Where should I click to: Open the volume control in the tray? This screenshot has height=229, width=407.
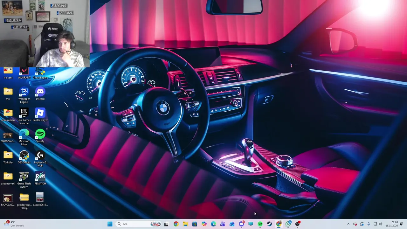pos(381,224)
